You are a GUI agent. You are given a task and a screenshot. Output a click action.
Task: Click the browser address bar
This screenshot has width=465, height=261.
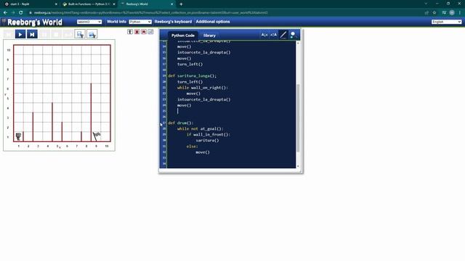pyautogui.click(x=225, y=13)
